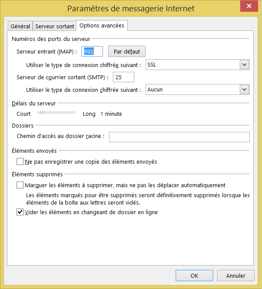This screenshot has width=262, height=289.
Task: Focus the root folder path text box
Action: coord(179,137)
